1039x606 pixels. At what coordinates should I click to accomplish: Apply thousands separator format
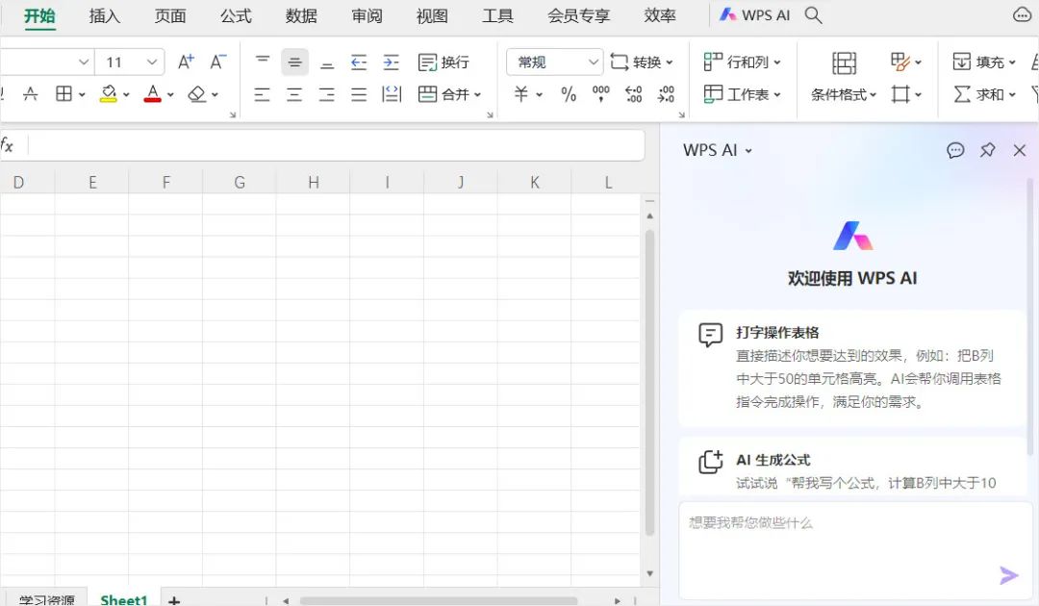coord(601,94)
